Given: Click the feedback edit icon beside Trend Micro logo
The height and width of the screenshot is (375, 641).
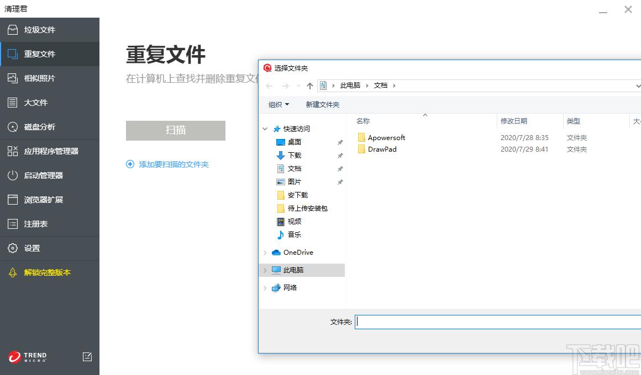Looking at the screenshot, I should point(87,357).
